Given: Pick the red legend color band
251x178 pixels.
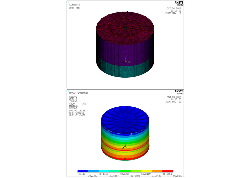Looking at the screenshot, I should tap(168, 171).
